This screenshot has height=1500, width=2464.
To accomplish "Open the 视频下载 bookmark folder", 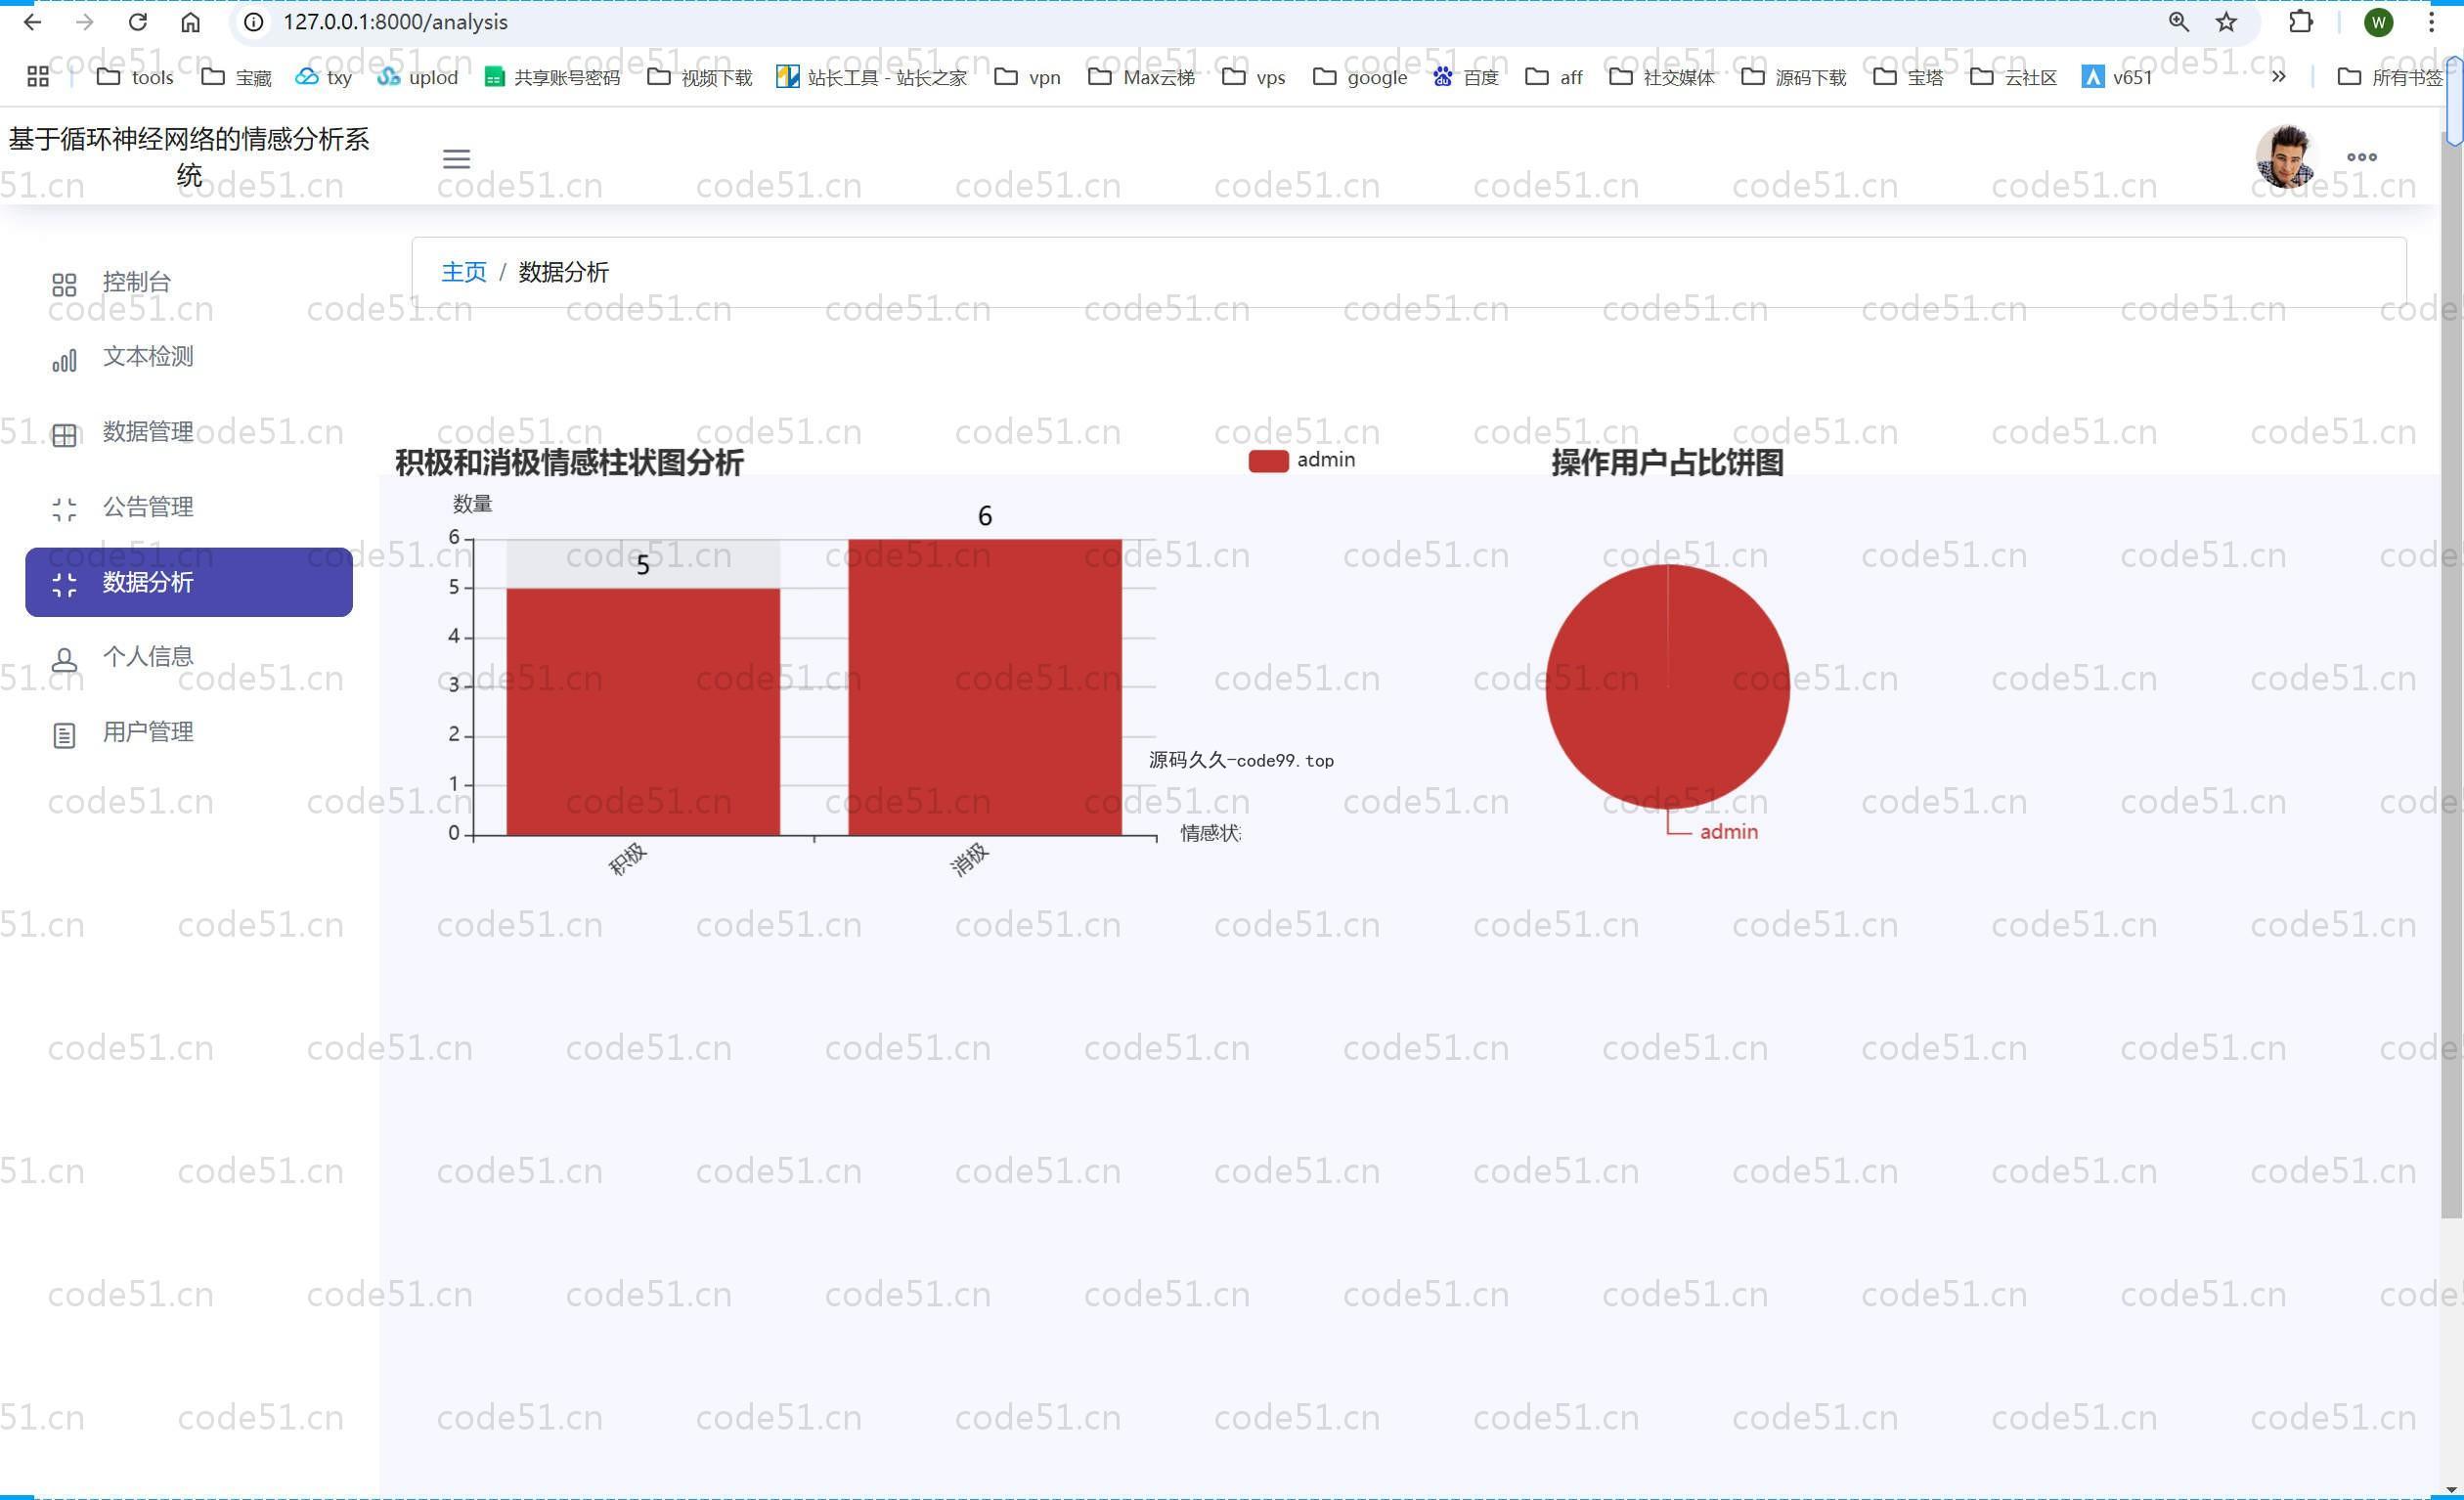I will [699, 77].
